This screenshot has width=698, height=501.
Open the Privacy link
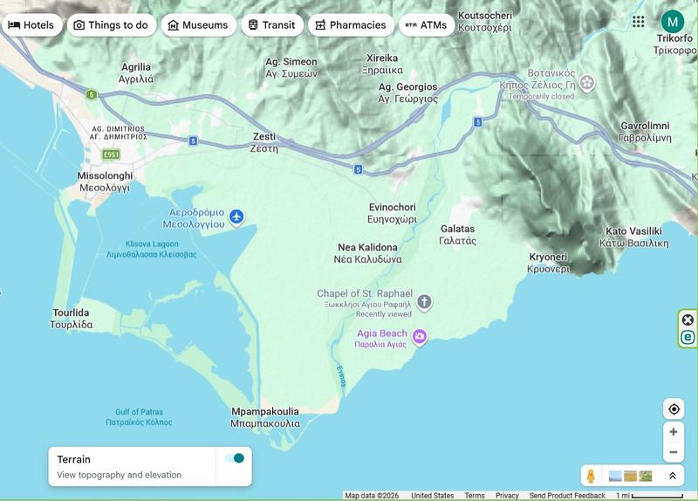point(507,496)
